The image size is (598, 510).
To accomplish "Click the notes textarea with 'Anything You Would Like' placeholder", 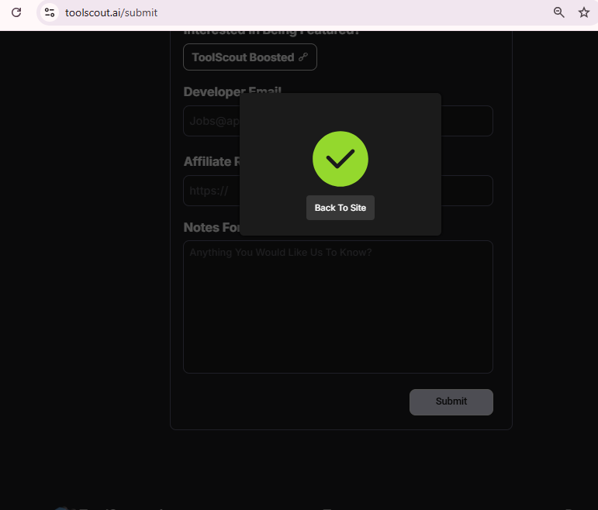I will (x=337, y=310).
